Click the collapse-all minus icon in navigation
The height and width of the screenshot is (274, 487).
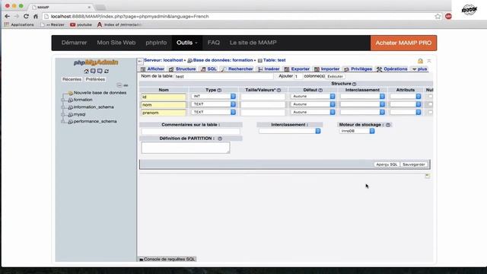tap(119, 85)
